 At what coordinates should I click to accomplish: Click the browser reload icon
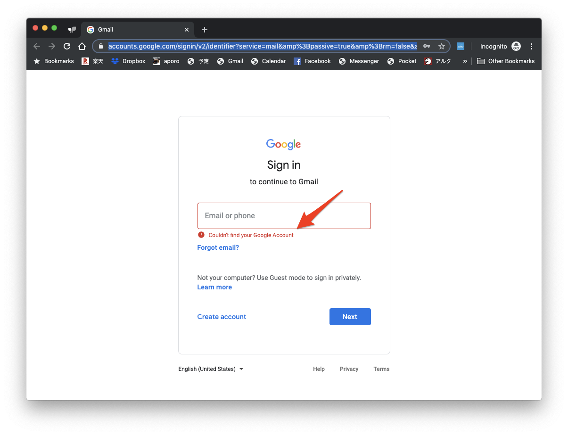[67, 46]
